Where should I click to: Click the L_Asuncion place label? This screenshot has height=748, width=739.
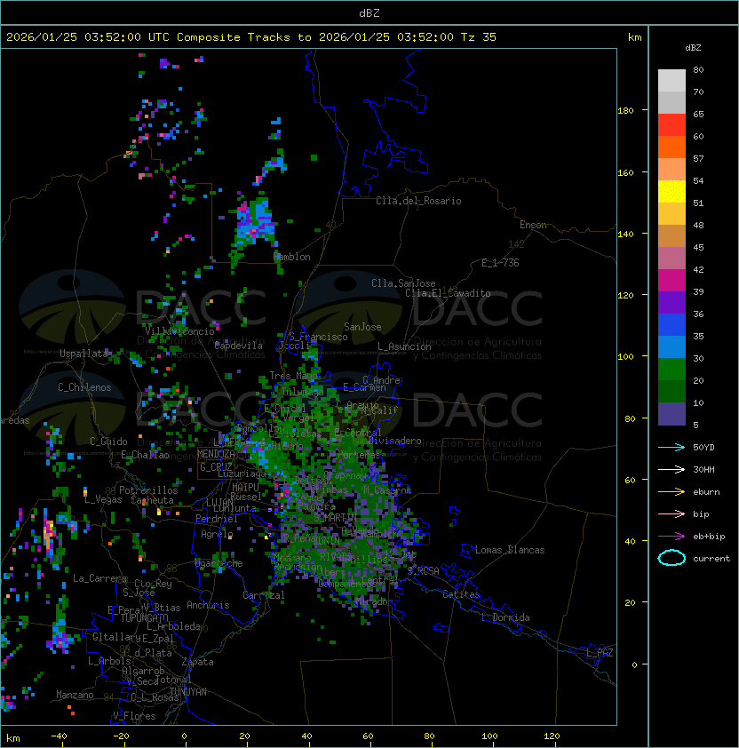click(404, 346)
